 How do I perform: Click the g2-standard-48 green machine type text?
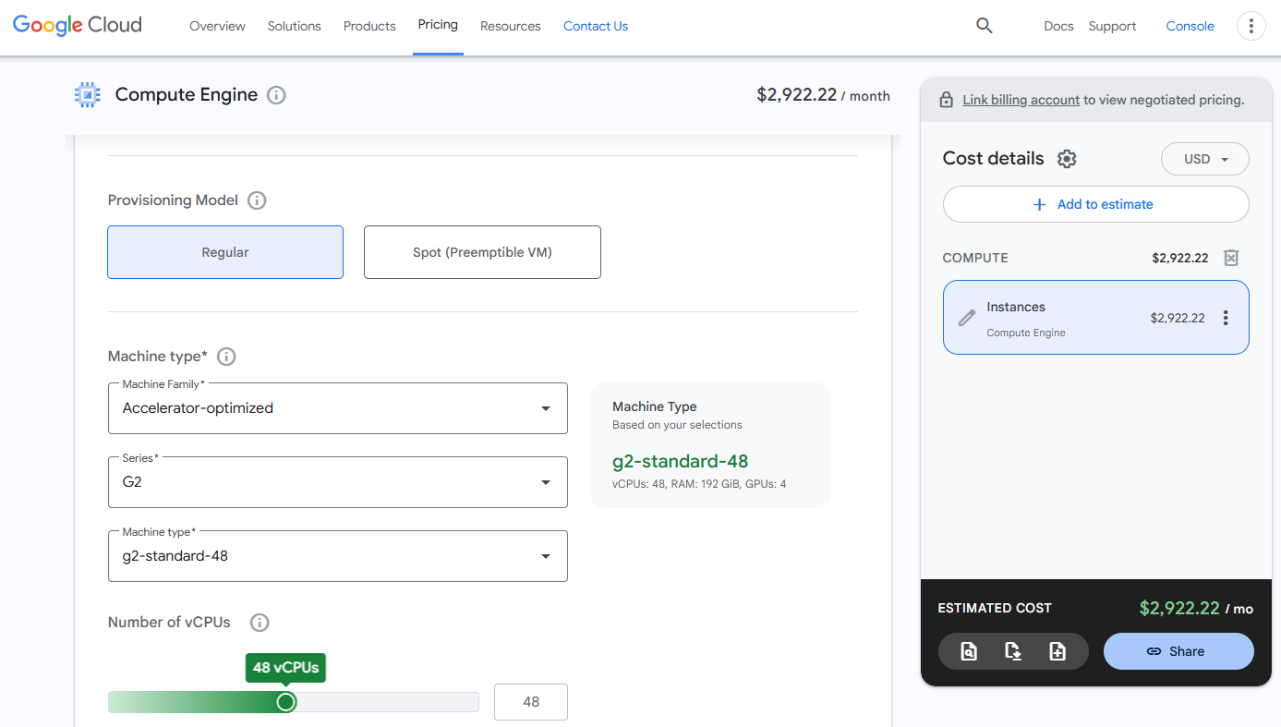click(680, 461)
